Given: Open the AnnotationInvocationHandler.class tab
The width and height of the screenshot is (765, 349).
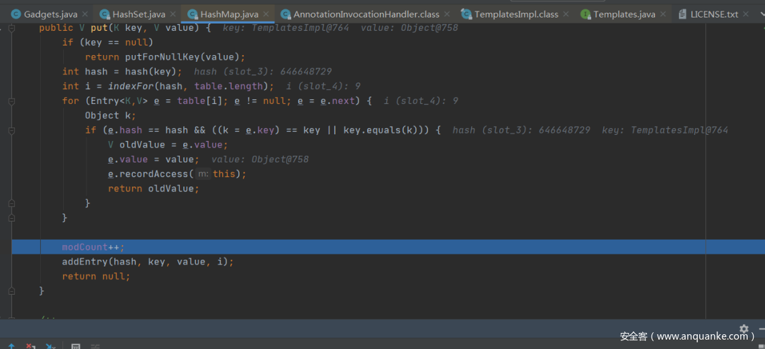Looking at the screenshot, I should [366, 14].
